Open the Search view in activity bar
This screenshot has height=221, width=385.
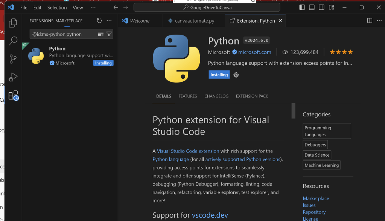[x=13, y=41]
